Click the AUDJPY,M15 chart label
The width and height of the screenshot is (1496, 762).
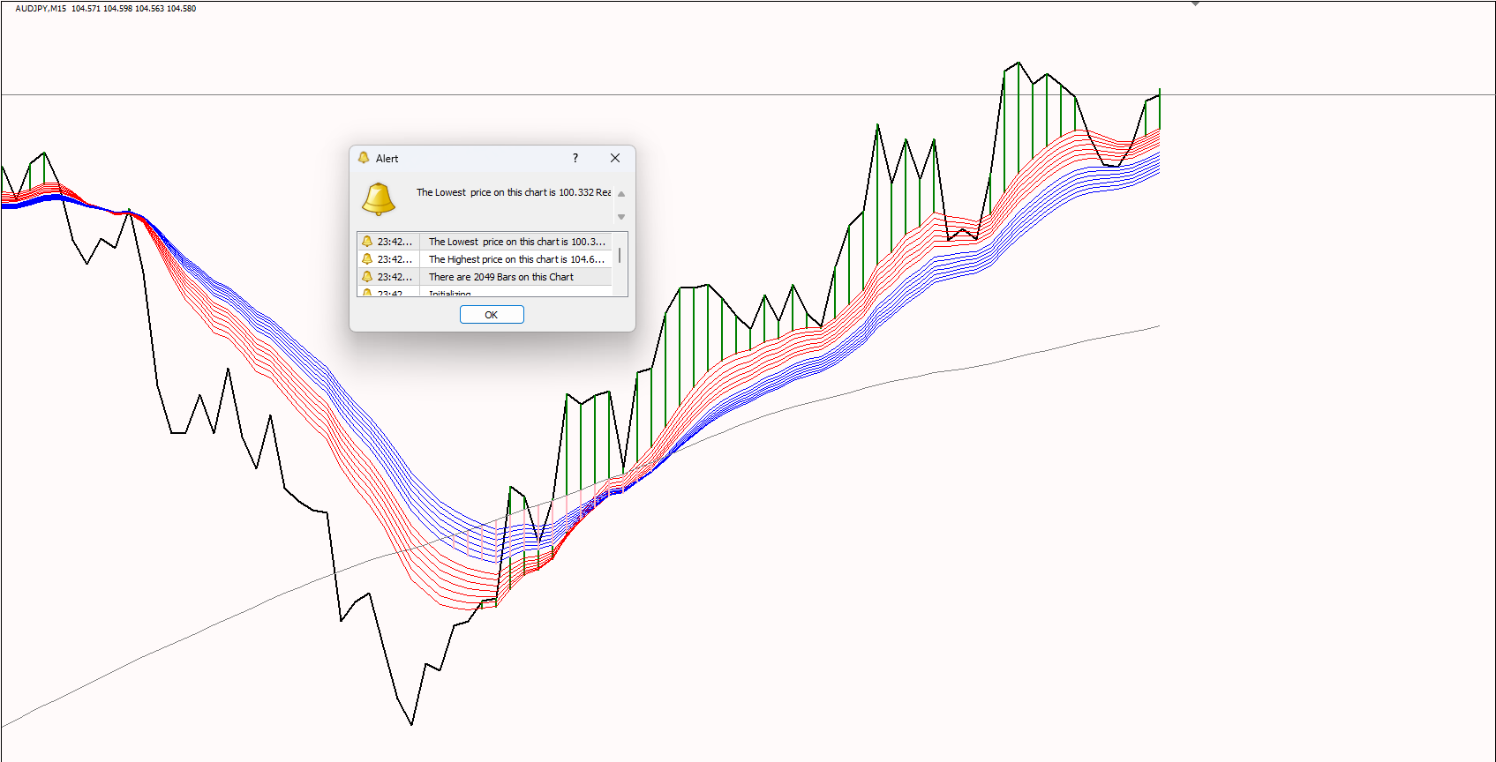41,9
